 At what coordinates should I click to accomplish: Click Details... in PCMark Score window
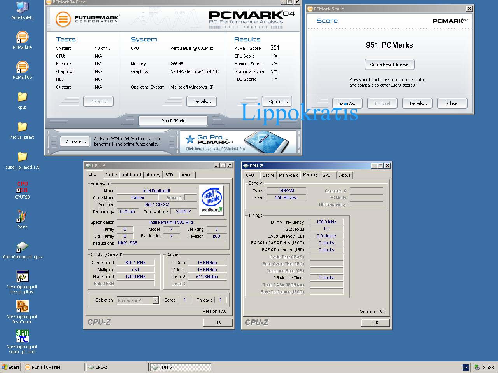[x=418, y=103]
